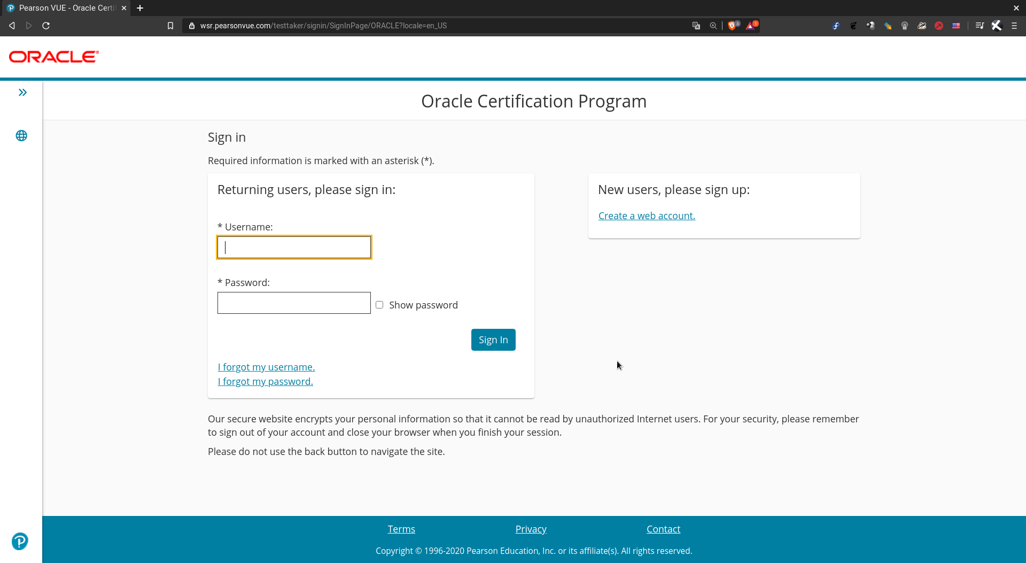View site lock security info
Screen dimensions: 1026x563
192,26
